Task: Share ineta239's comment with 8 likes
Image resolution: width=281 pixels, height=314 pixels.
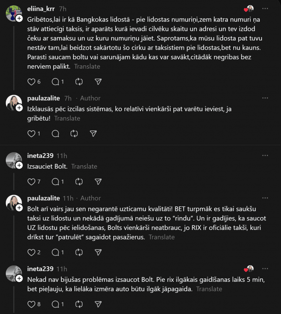Action: (x=98, y=304)
